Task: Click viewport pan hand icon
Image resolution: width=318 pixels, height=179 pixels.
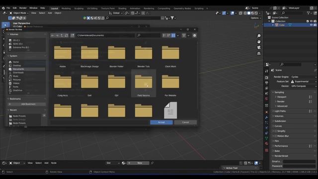Action: [x=259, y=42]
